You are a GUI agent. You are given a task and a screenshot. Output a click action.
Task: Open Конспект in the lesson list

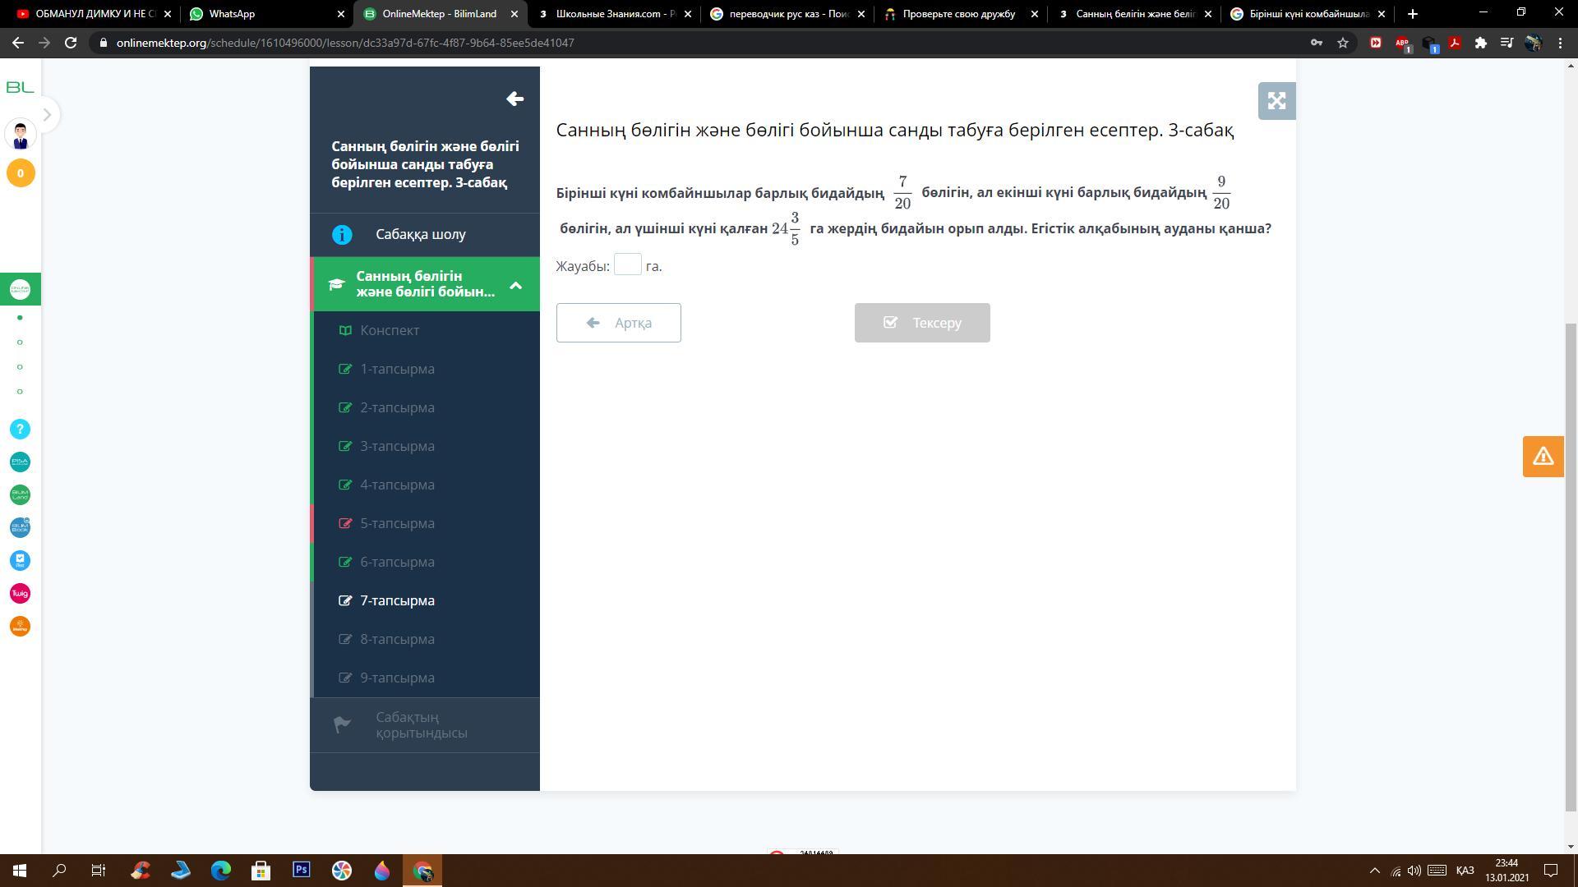[390, 330]
